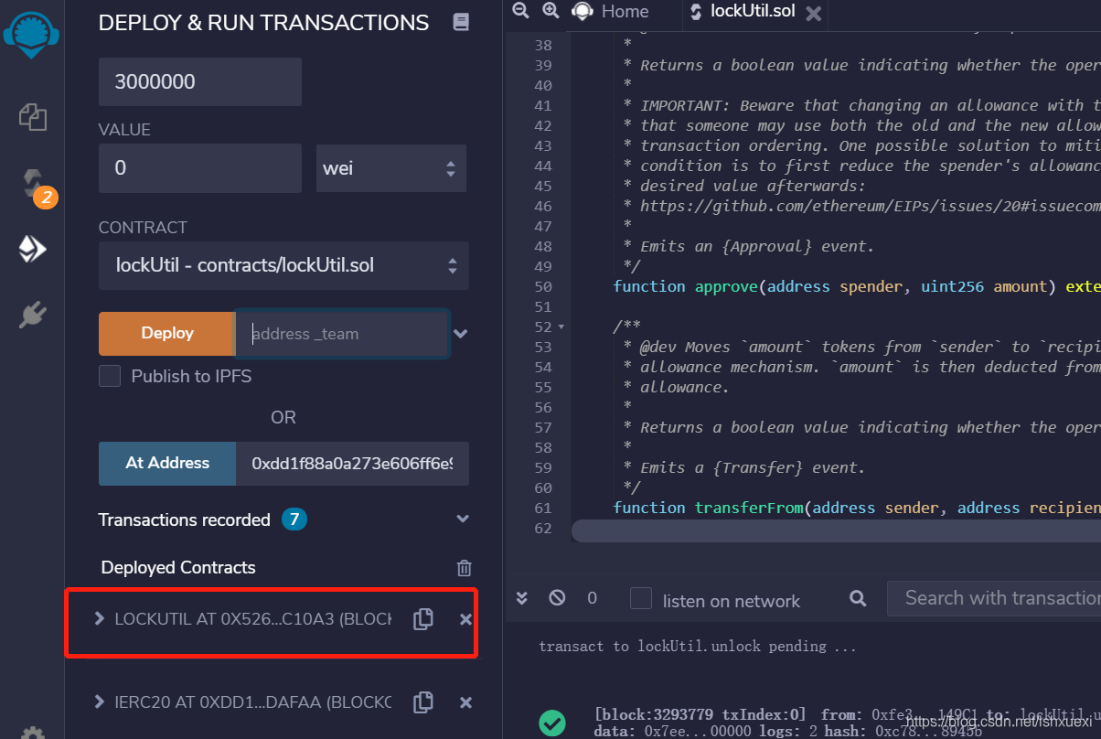
Task: Click editor horizontal scrollbar
Action: point(836,531)
